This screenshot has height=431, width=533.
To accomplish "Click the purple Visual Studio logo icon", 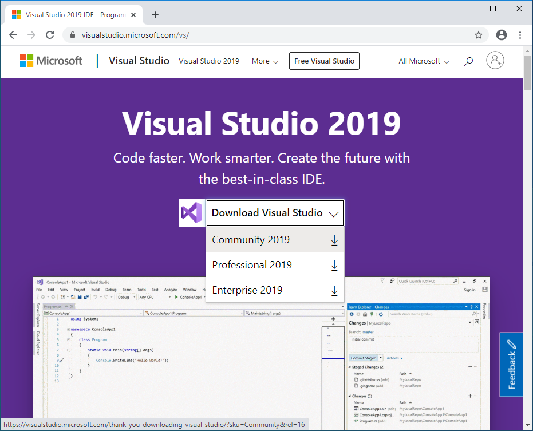I will [192, 213].
